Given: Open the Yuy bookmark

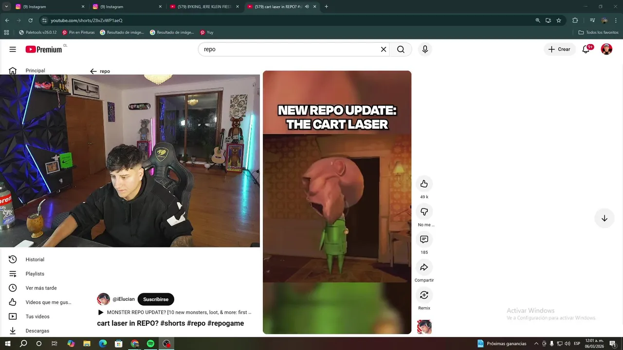Looking at the screenshot, I should click(x=207, y=33).
